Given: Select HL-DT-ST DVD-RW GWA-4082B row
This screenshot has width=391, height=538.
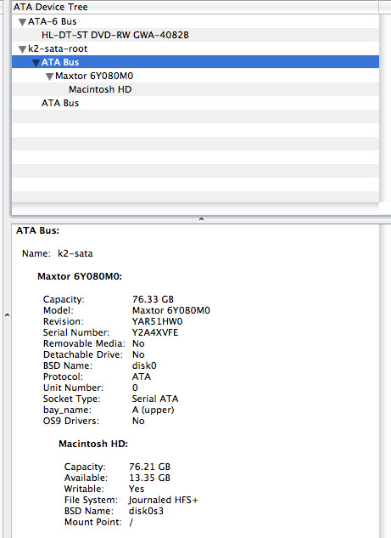Looking at the screenshot, I should point(195,35).
